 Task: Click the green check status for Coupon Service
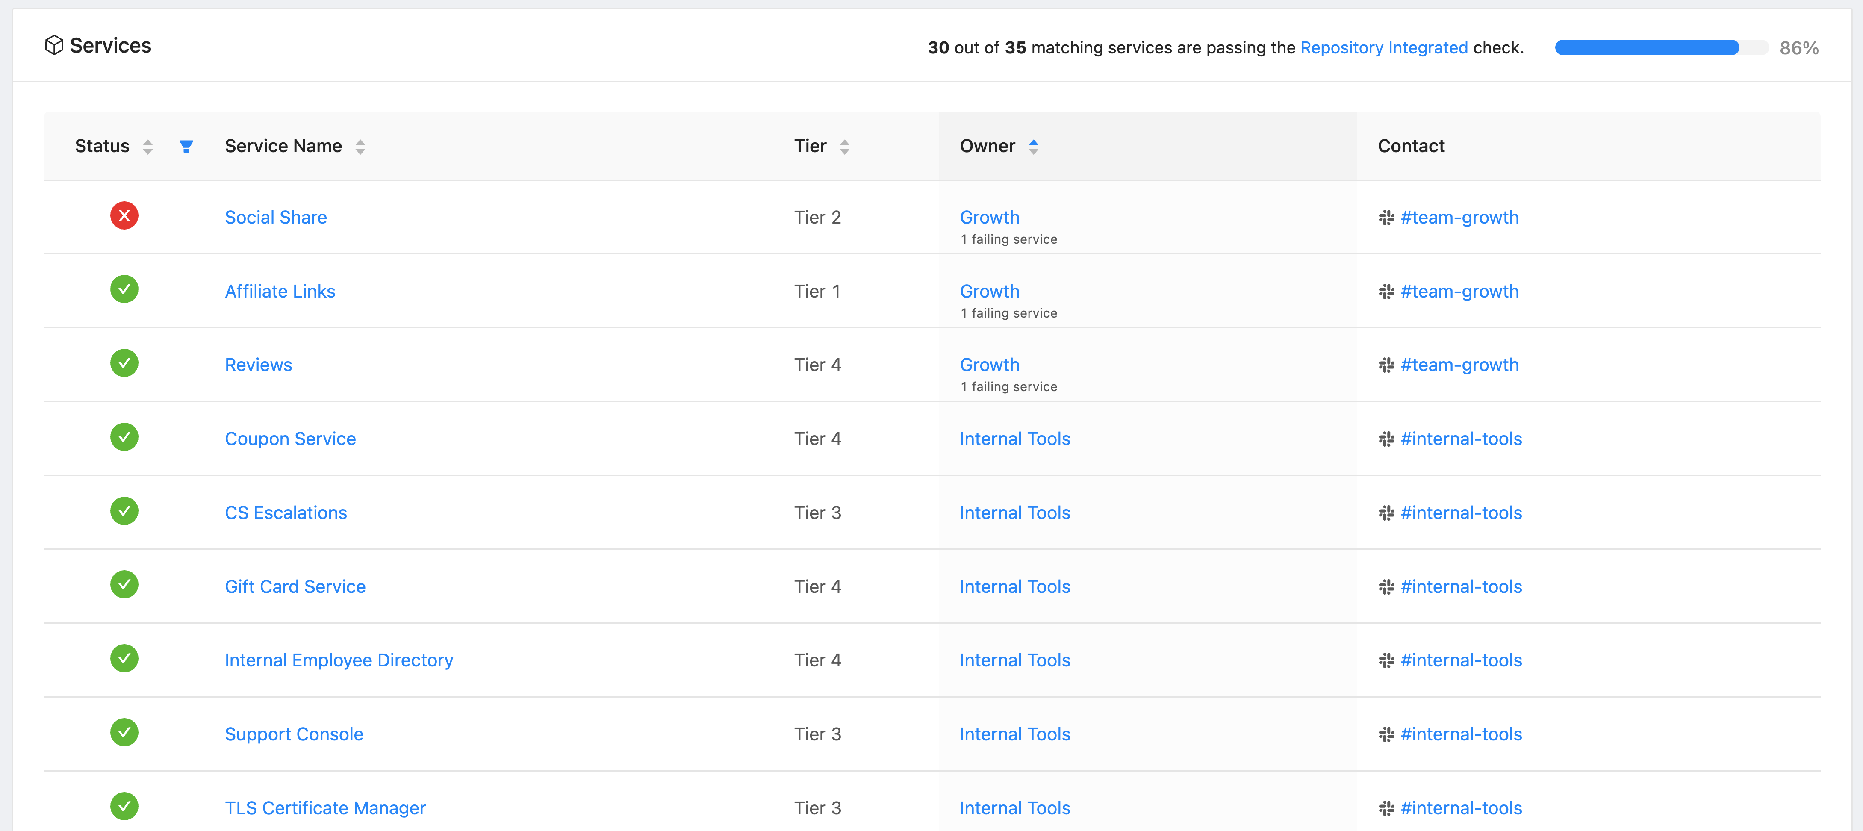(124, 437)
